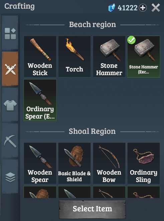The height and width of the screenshot is (221, 164).
Task: Select the crossed swords weapons tab
Action: pyautogui.click(x=10, y=69)
